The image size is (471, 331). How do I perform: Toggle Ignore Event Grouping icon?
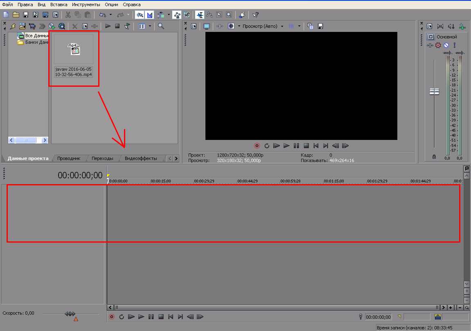pyautogui.click(x=187, y=15)
